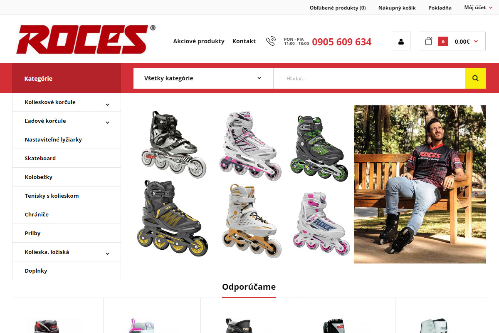The height and width of the screenshot is (333, 499).
Task: Open the Všetky kategórie dropdown
Action: point(203,78)
